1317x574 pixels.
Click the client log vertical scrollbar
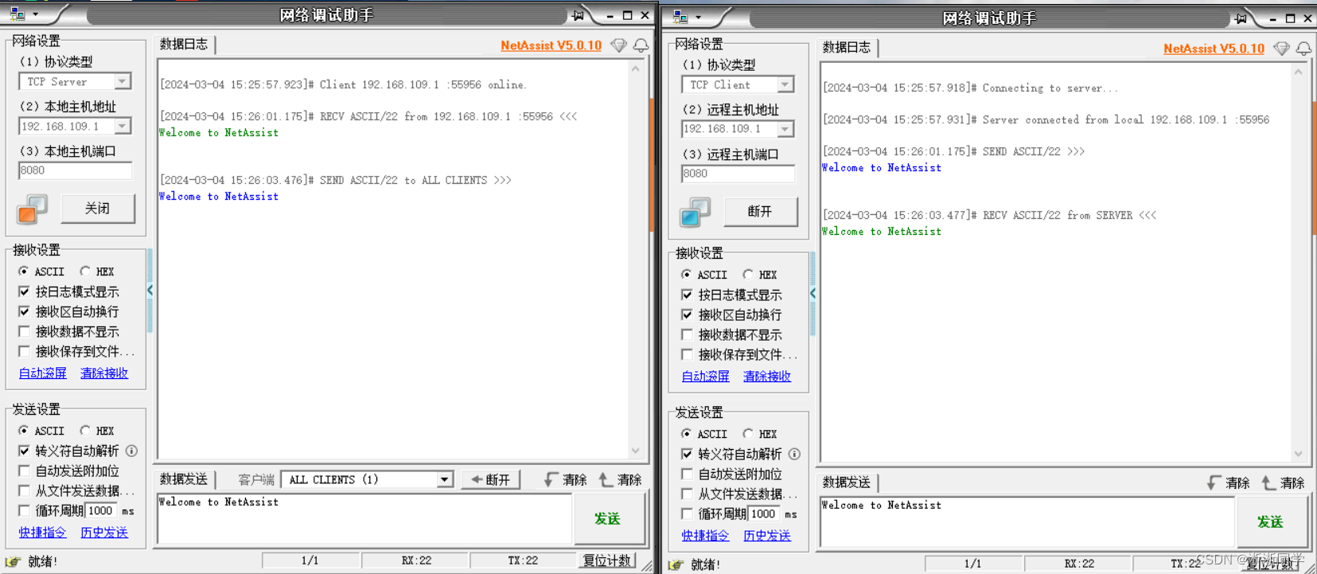(1298, 263)
